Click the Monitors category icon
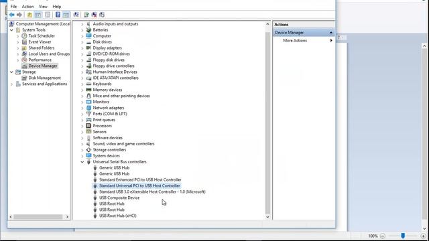The height and width of the screenshot is (241, 429). (88, 102)
